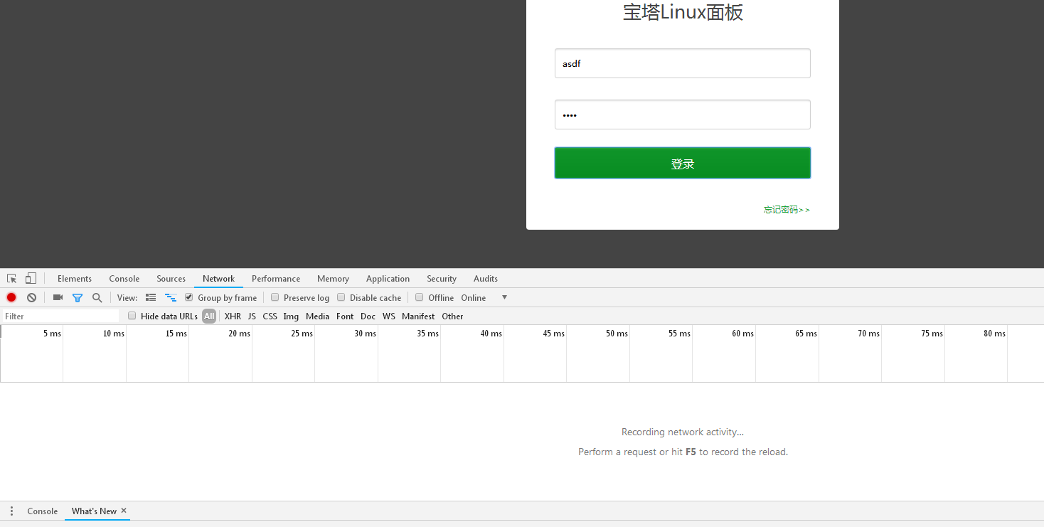The image size is (1044, 527).
Task: Use large request rows view icon
Action: (151, 297)
